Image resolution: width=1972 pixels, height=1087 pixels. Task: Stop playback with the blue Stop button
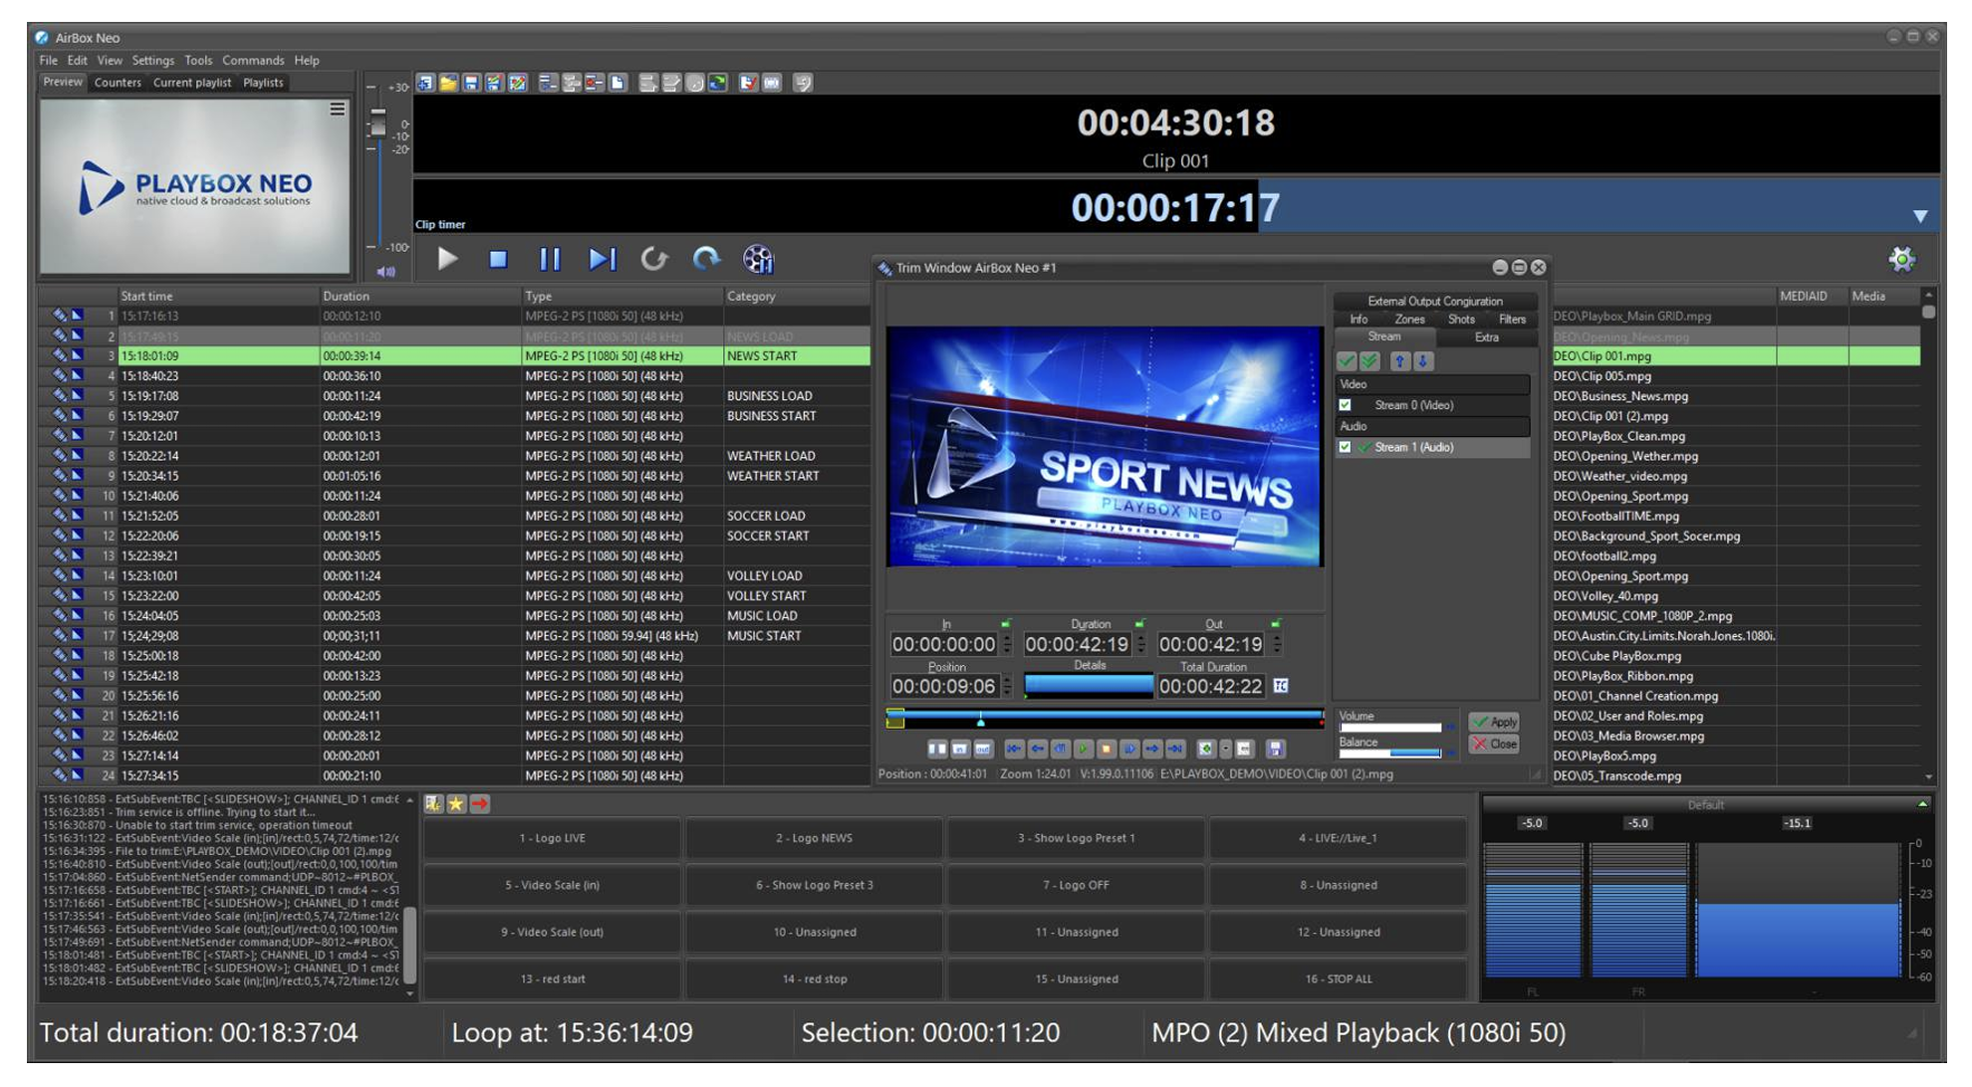tap(498, 260)
